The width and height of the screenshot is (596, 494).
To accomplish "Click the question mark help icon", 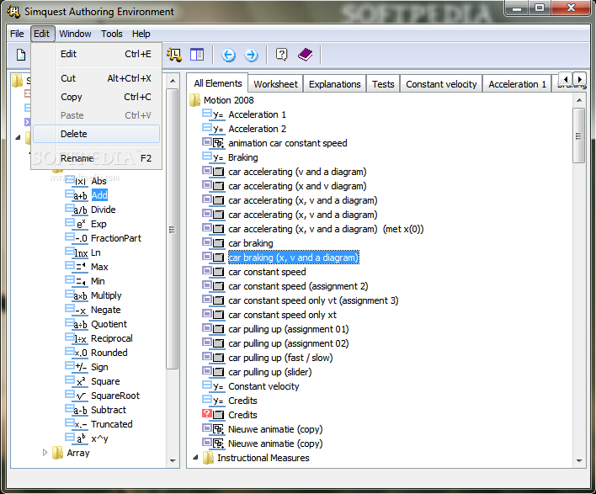I will pyautogui.click(x=281, y=55).
